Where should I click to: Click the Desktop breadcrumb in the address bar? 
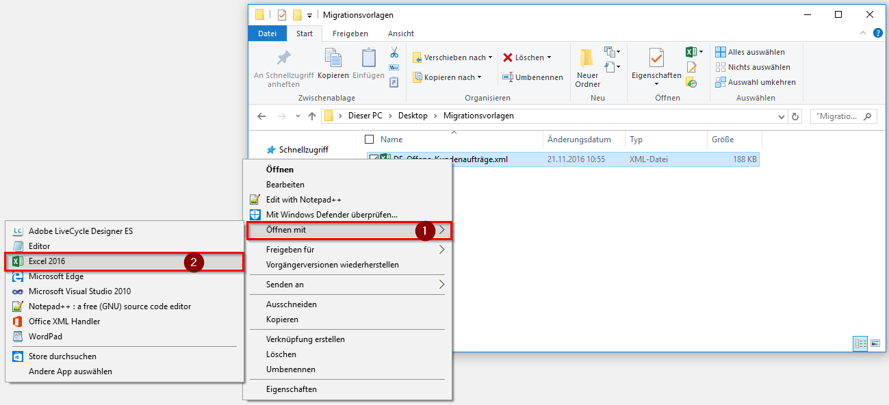[x=413, y=116]
